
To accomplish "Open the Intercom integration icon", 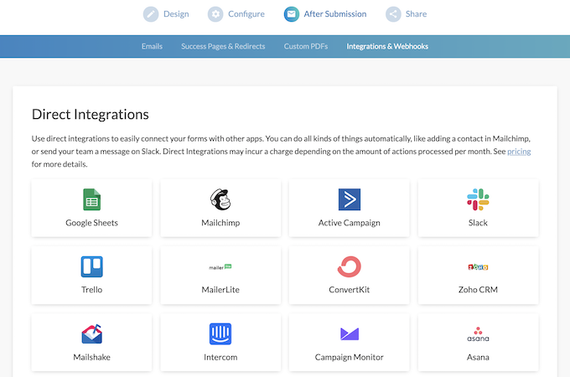I will (220, 333).
